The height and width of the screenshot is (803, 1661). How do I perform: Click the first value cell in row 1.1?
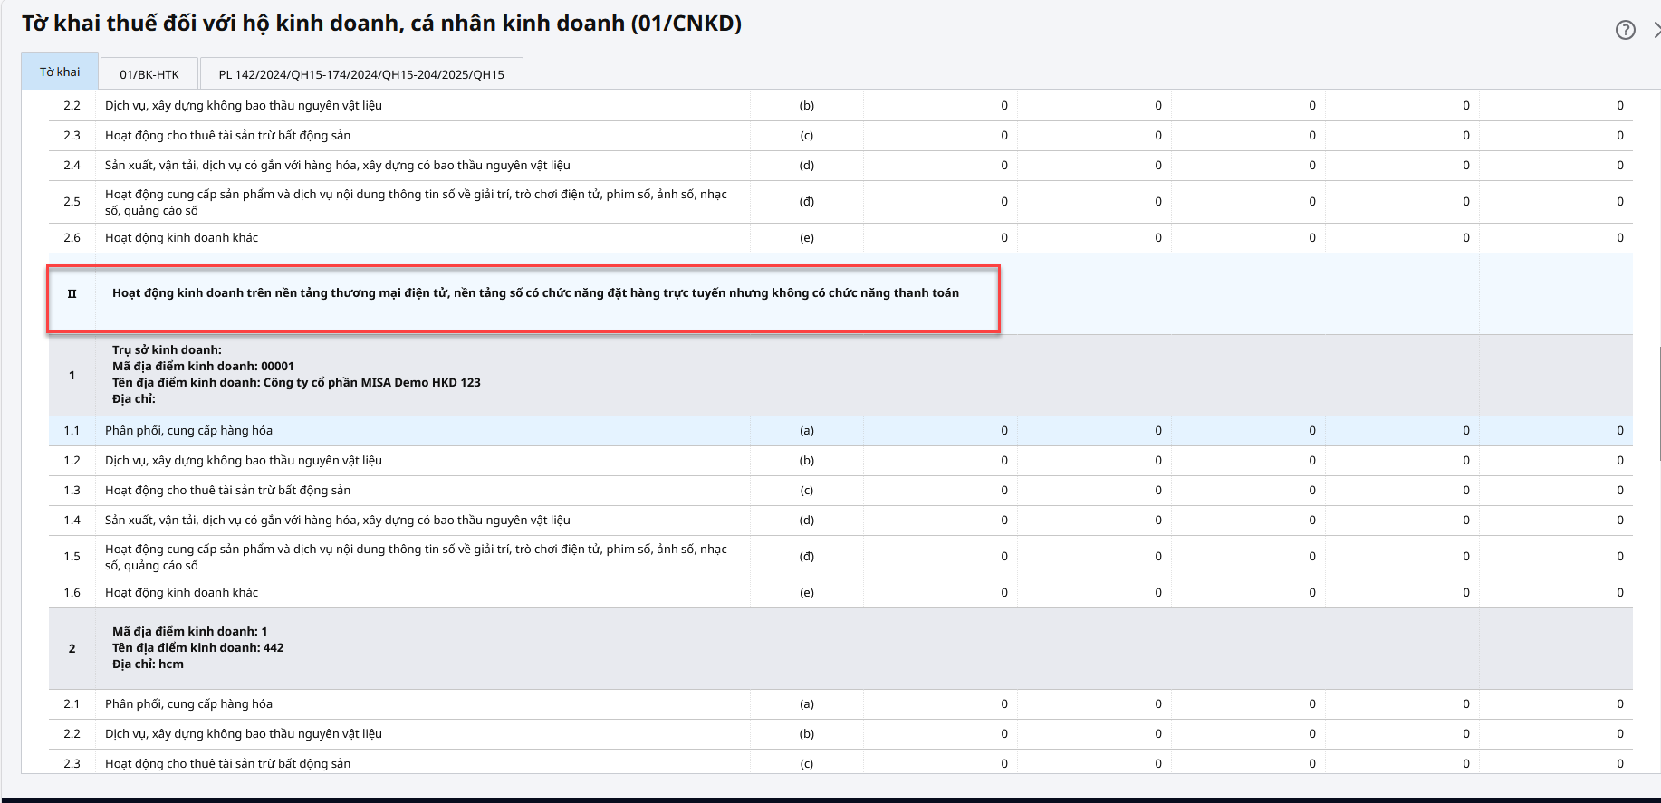click(940, 431)
